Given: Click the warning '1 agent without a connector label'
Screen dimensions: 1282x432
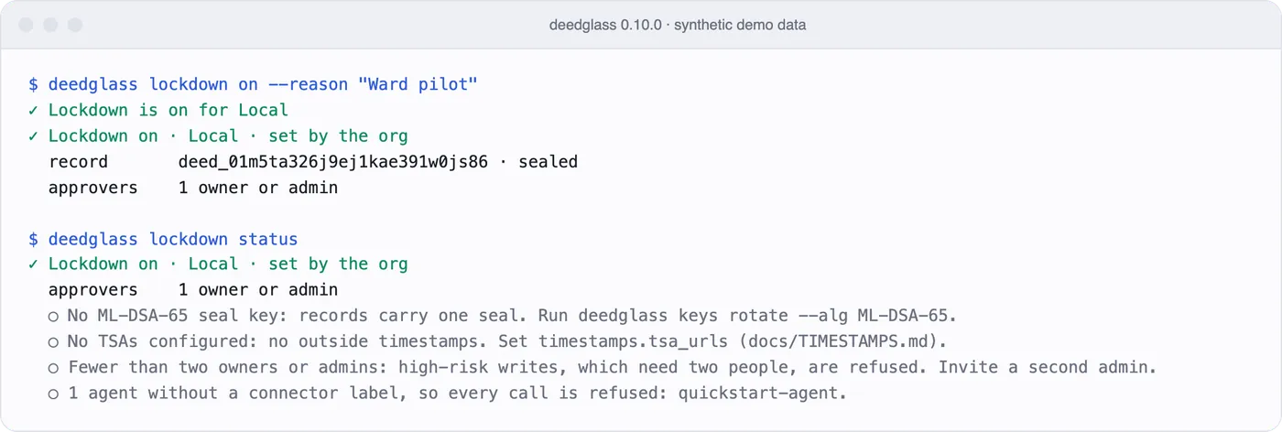Looking at the screenshot, I should pos(448,394).
